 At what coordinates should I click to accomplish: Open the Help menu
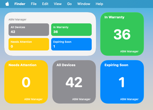point(99,4)
